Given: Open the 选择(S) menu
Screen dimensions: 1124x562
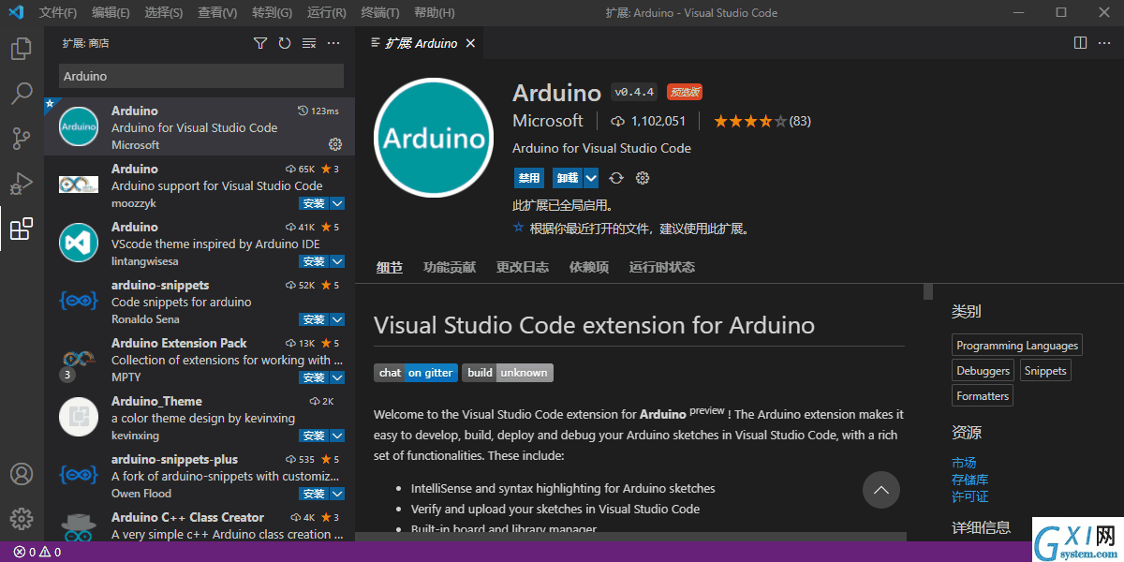Looking at the screenshot, I should (164, 13).
